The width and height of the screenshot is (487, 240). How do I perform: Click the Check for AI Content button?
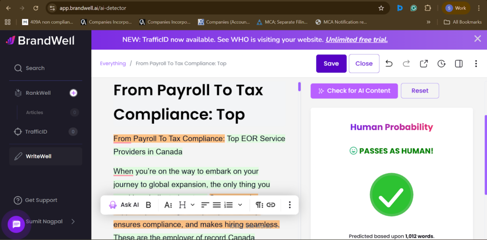[x=354, y=91]
